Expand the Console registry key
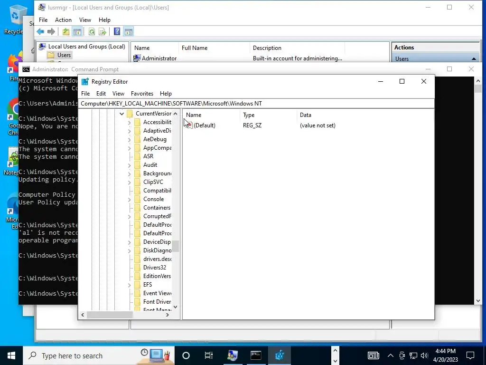The image size is (486, 365). 129,199
